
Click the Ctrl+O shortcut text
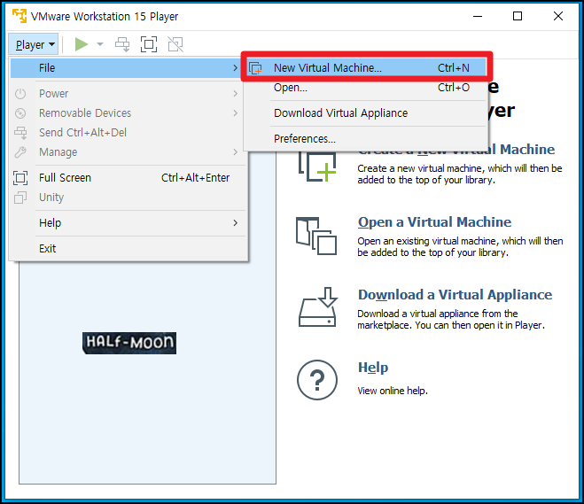tap(453, 88)
